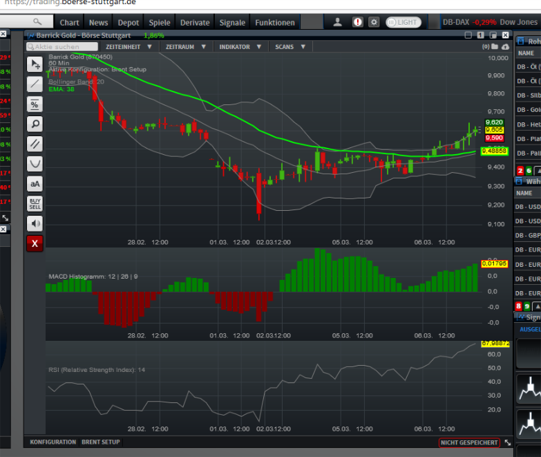Screen dimensions: 541x457
Task: Click the green 9 badge in currencies panel
Action: (527, 306)
